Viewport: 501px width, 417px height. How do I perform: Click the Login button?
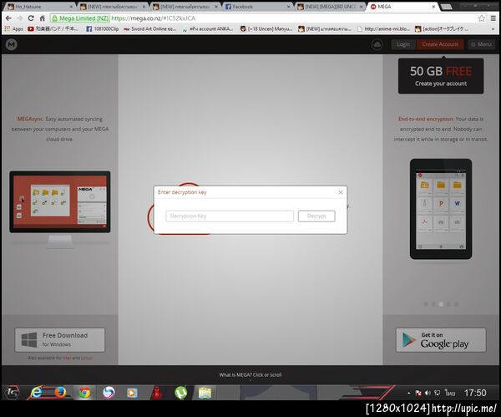coord(403,44)
